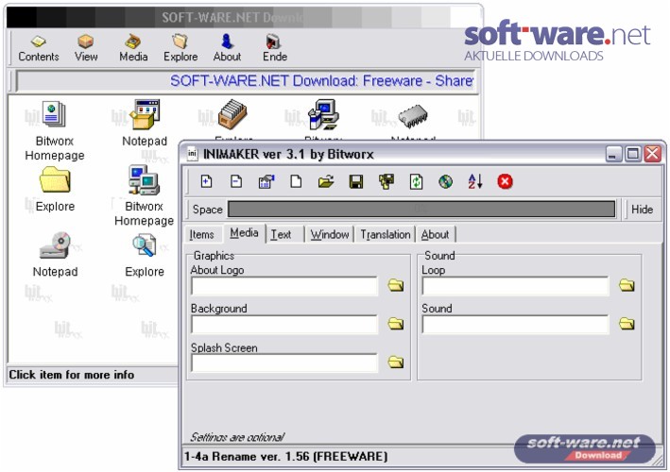
Task: Browse for Loop sound file
Action: 627,285
